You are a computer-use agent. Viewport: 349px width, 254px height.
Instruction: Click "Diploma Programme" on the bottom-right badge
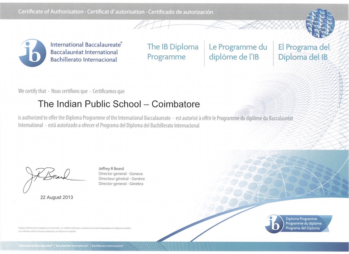coord(301,219)
